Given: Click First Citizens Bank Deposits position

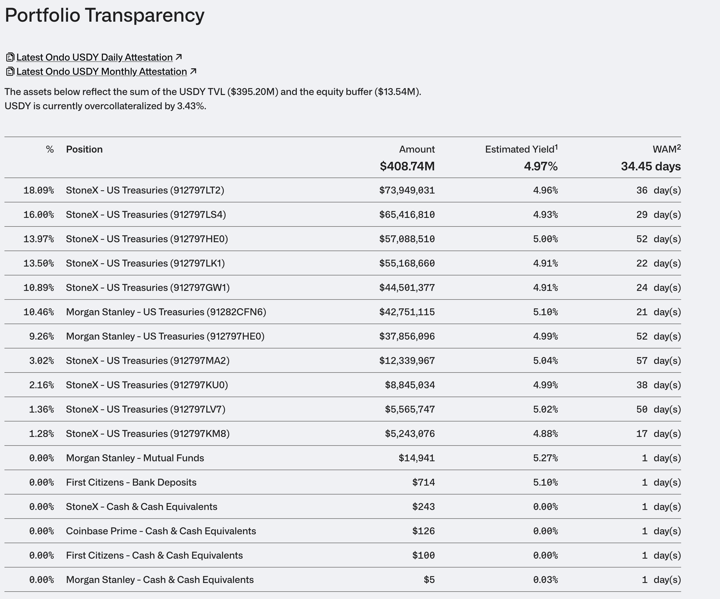Looking at the screenshot, I should [x=131, y=482].
